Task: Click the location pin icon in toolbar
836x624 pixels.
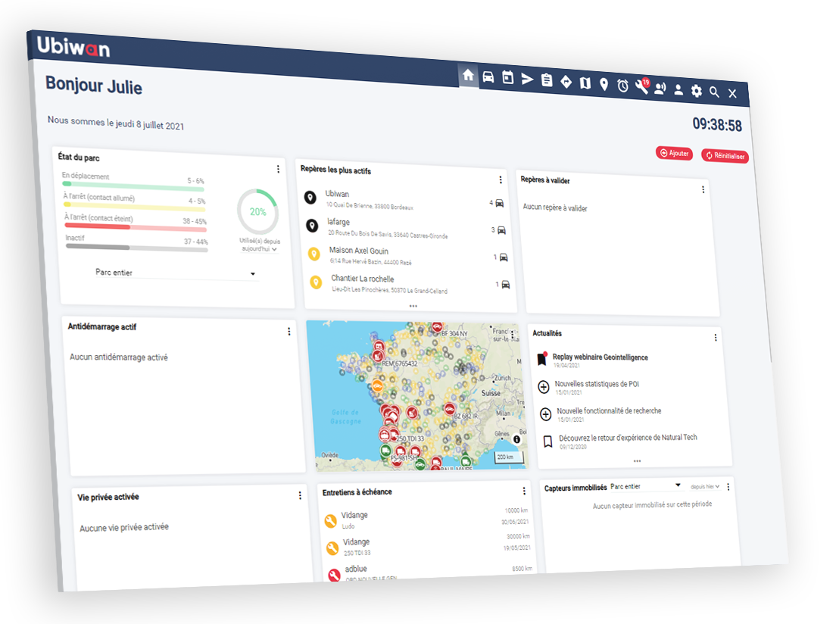Action: [604, 84]
